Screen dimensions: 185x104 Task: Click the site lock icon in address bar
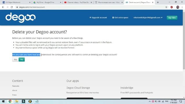click(x=17, y=7)
